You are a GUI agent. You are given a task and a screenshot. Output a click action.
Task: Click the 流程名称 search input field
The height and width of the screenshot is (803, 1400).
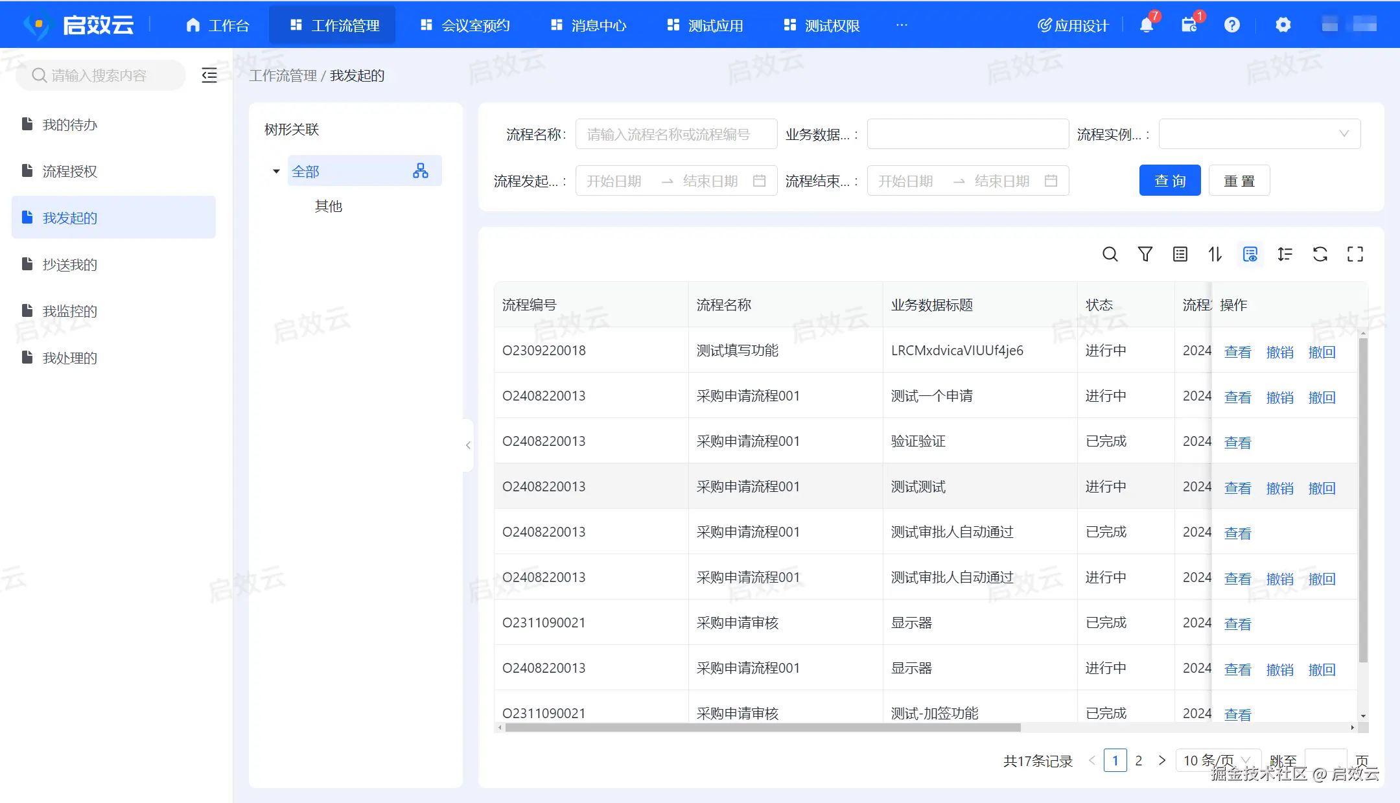675,134
